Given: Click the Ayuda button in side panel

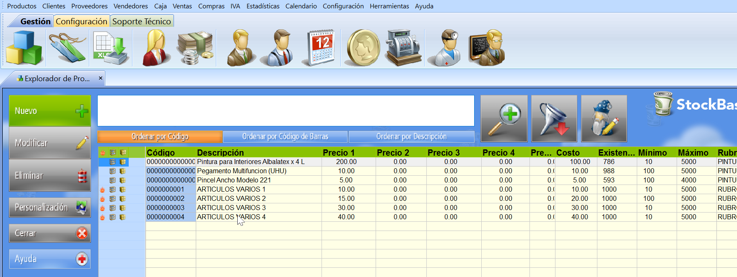Looking at the screenshot, I should point(50,259).
